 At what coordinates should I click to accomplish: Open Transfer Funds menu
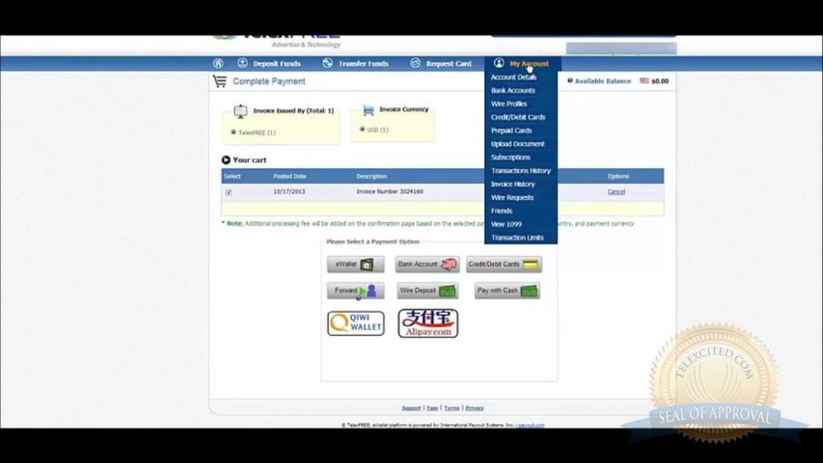pyautogui.click(x=364, y=64)
